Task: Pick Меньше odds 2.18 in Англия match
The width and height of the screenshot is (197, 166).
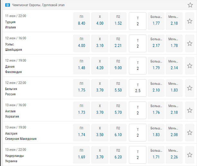Action: pyautogui.click(x=174, y=110)
